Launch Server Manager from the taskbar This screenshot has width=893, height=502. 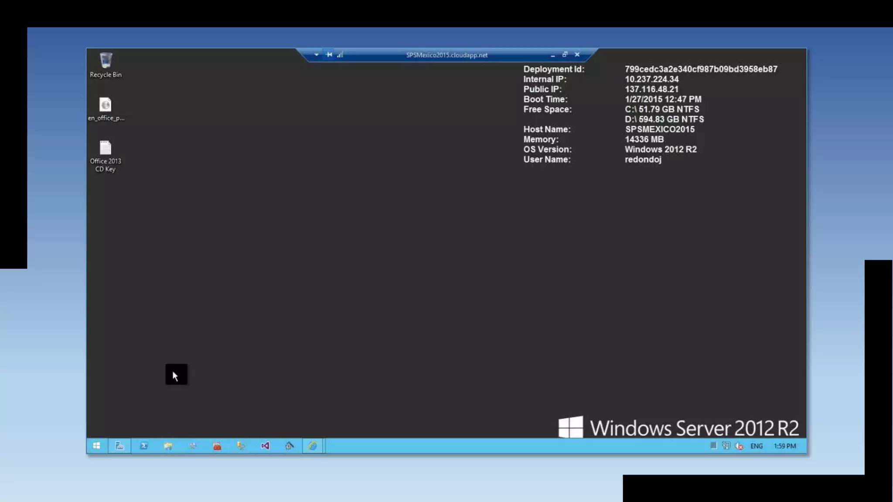119,446
